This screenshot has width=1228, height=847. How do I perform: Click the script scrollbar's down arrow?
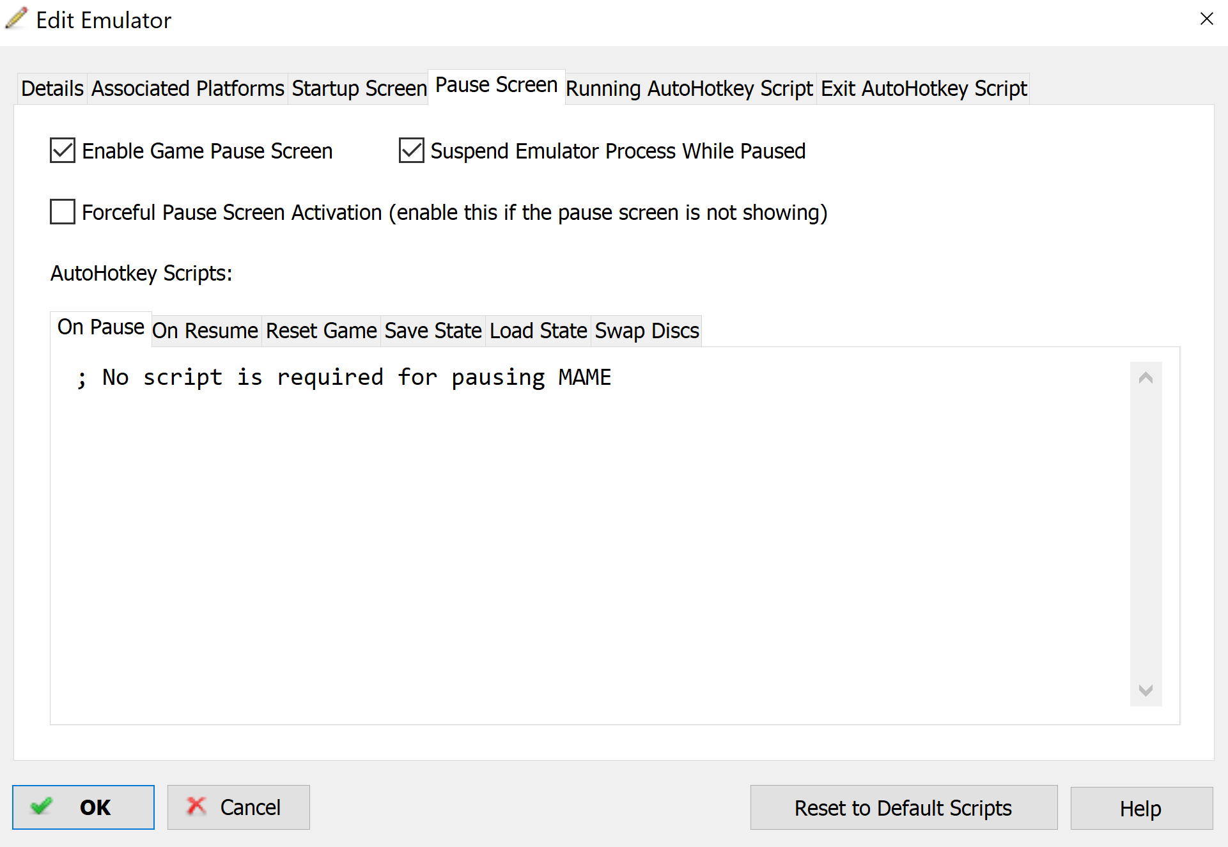pos(1146,690)
